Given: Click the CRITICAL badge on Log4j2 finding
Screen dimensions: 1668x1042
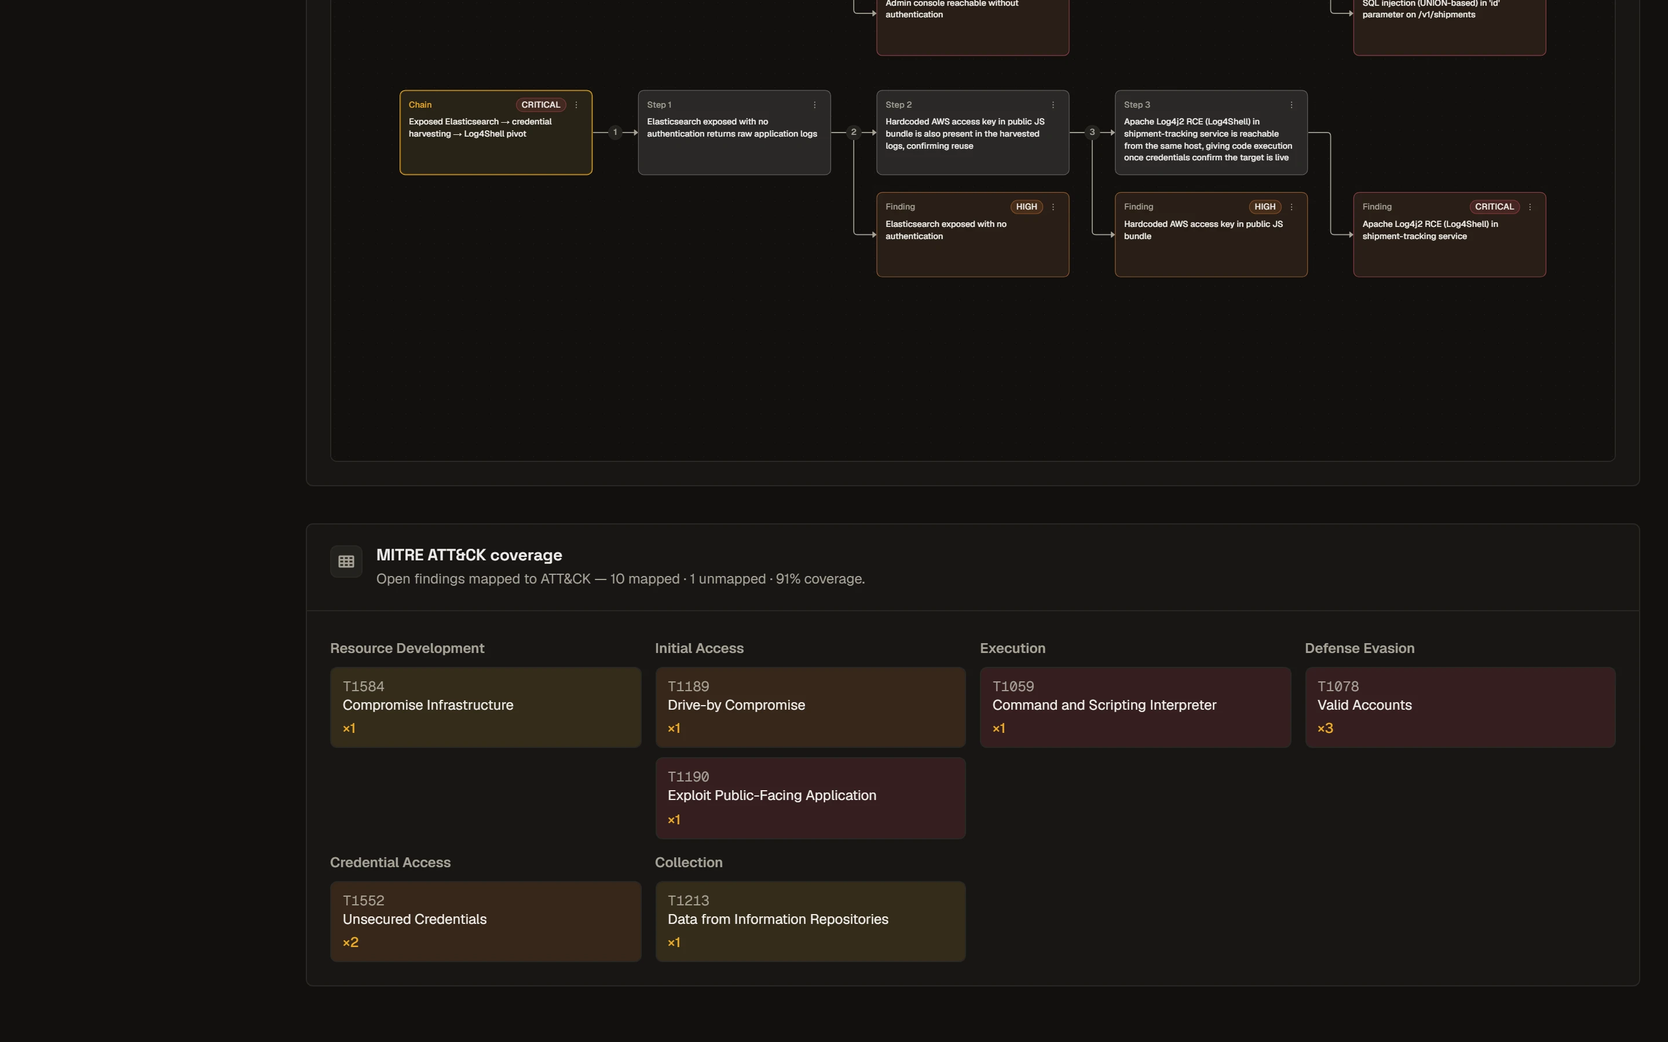Looking at the screenshot, I should pos(1494,207).
